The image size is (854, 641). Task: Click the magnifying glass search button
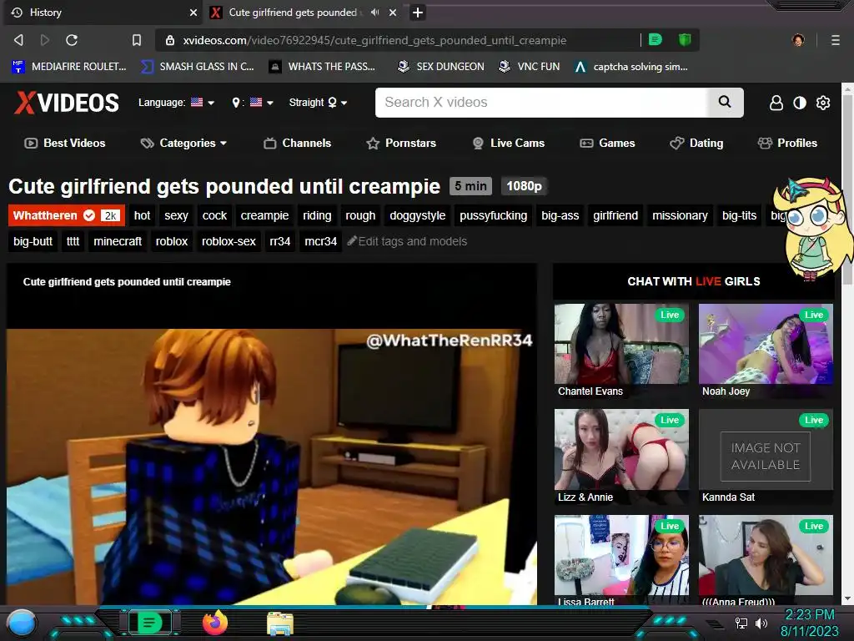coord(725,102)
